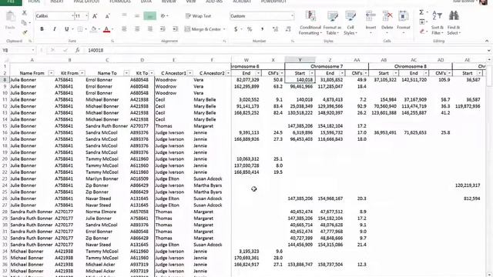The height and width of the screenshot is (277, 493).
Task: Switch to INSERT ribbon tab
Action: coord(57,2)
